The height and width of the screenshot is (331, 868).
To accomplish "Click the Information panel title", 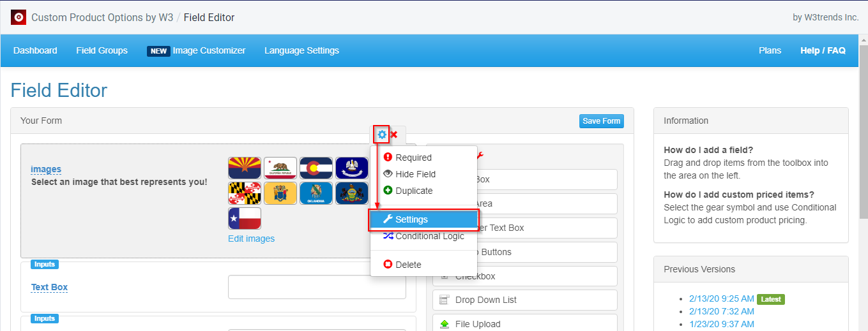I will point(686,121).
